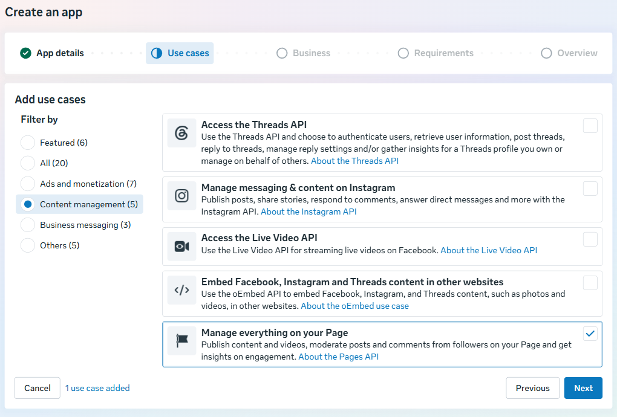Select the Featured (6) filter radio button

pos(28,143)
